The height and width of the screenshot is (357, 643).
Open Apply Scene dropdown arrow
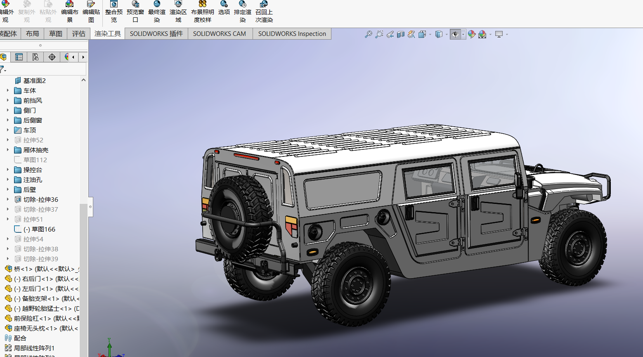coord(490,34)
